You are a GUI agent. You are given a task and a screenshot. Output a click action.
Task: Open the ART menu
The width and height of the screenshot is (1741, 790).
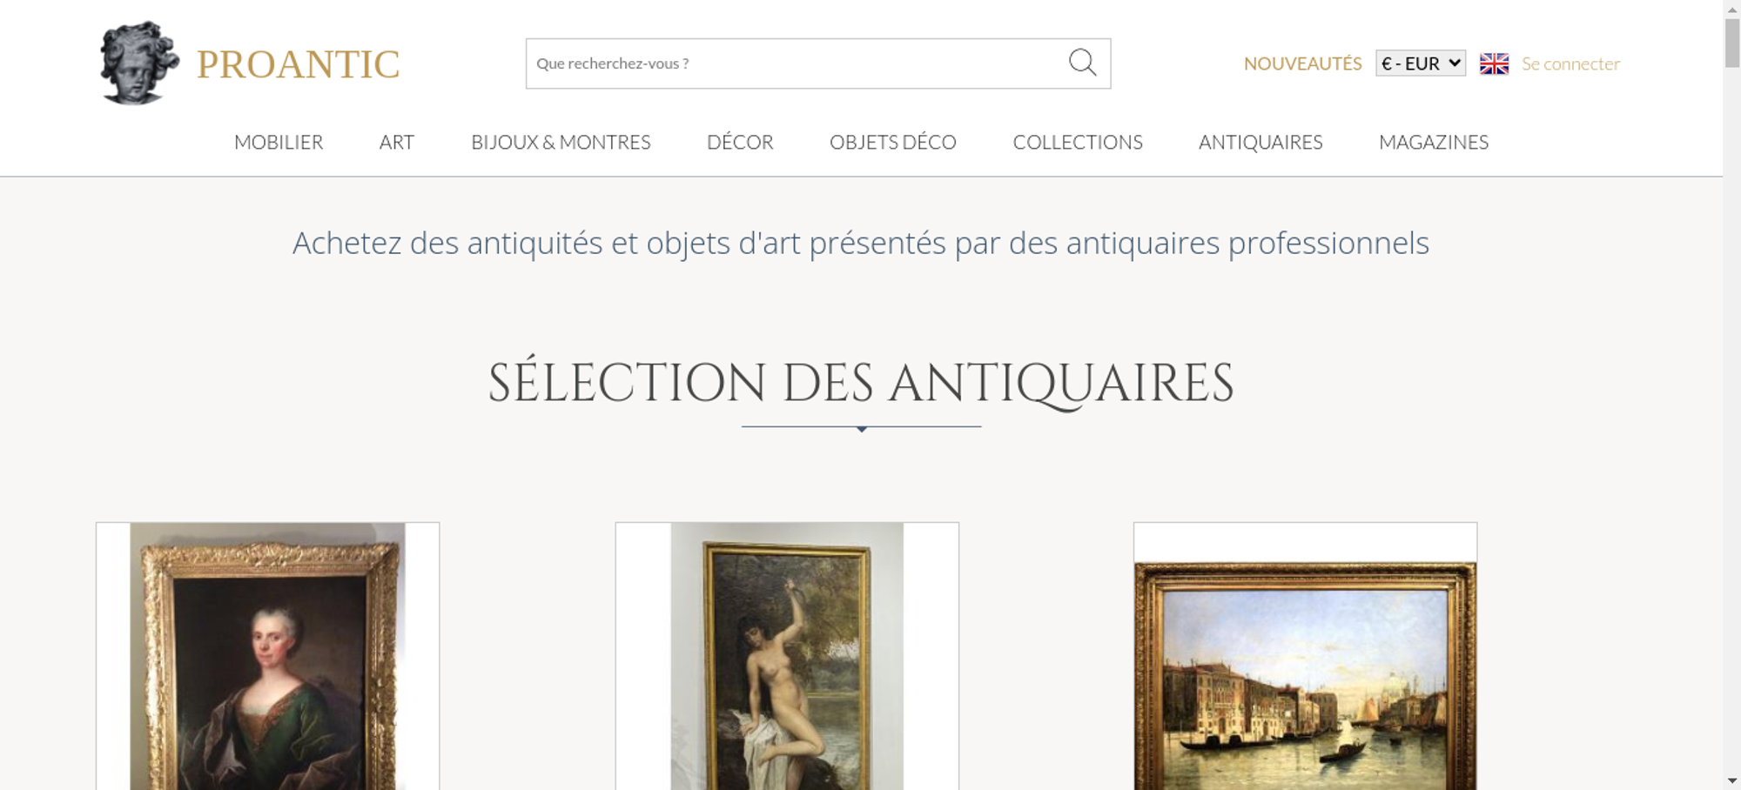click(397, 142)
